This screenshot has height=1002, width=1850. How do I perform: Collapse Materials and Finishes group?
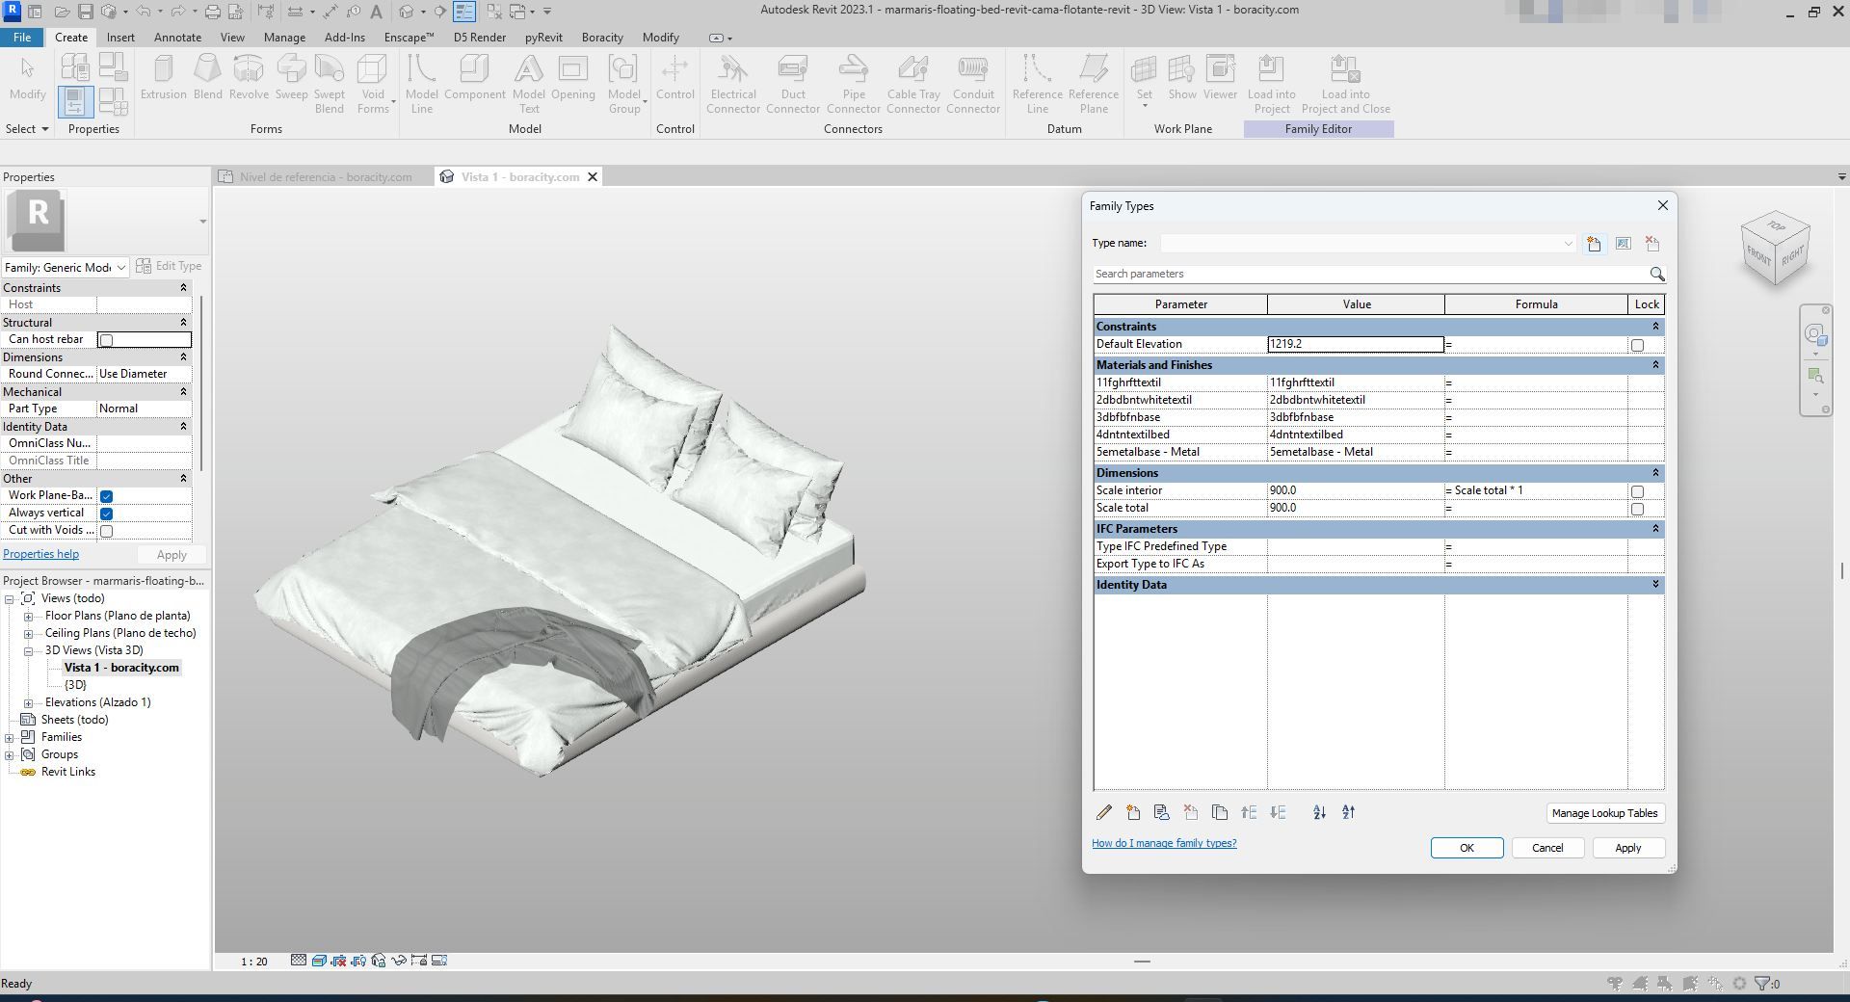tap(1655, 365)
